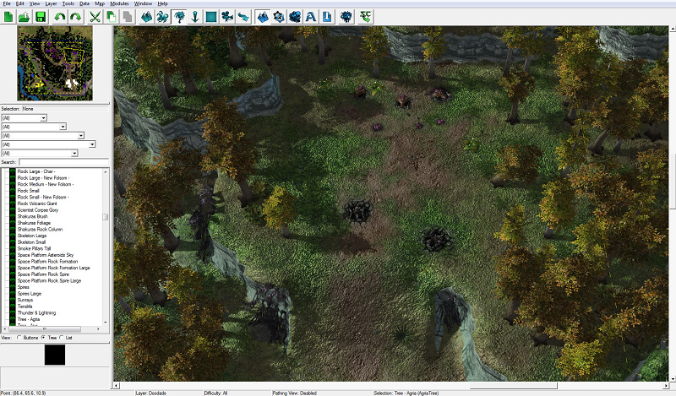Select the Paths layer arrow icon
This screenshot has width=676, height=396.
pyautogui.click(x=243, y=17)
